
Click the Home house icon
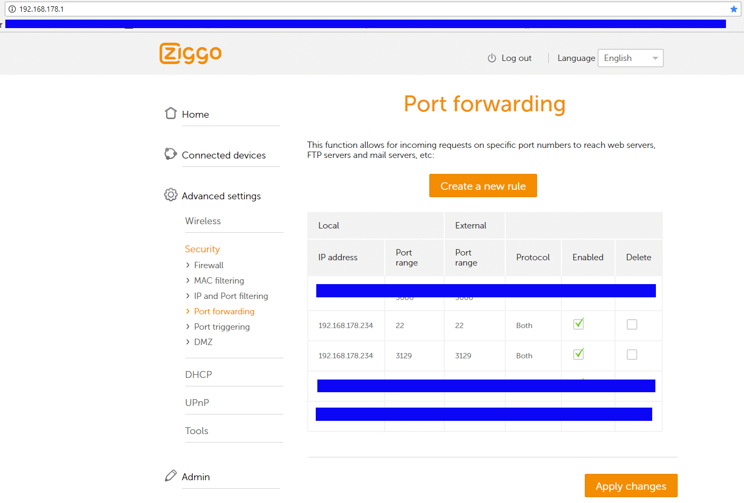point(170,113)
